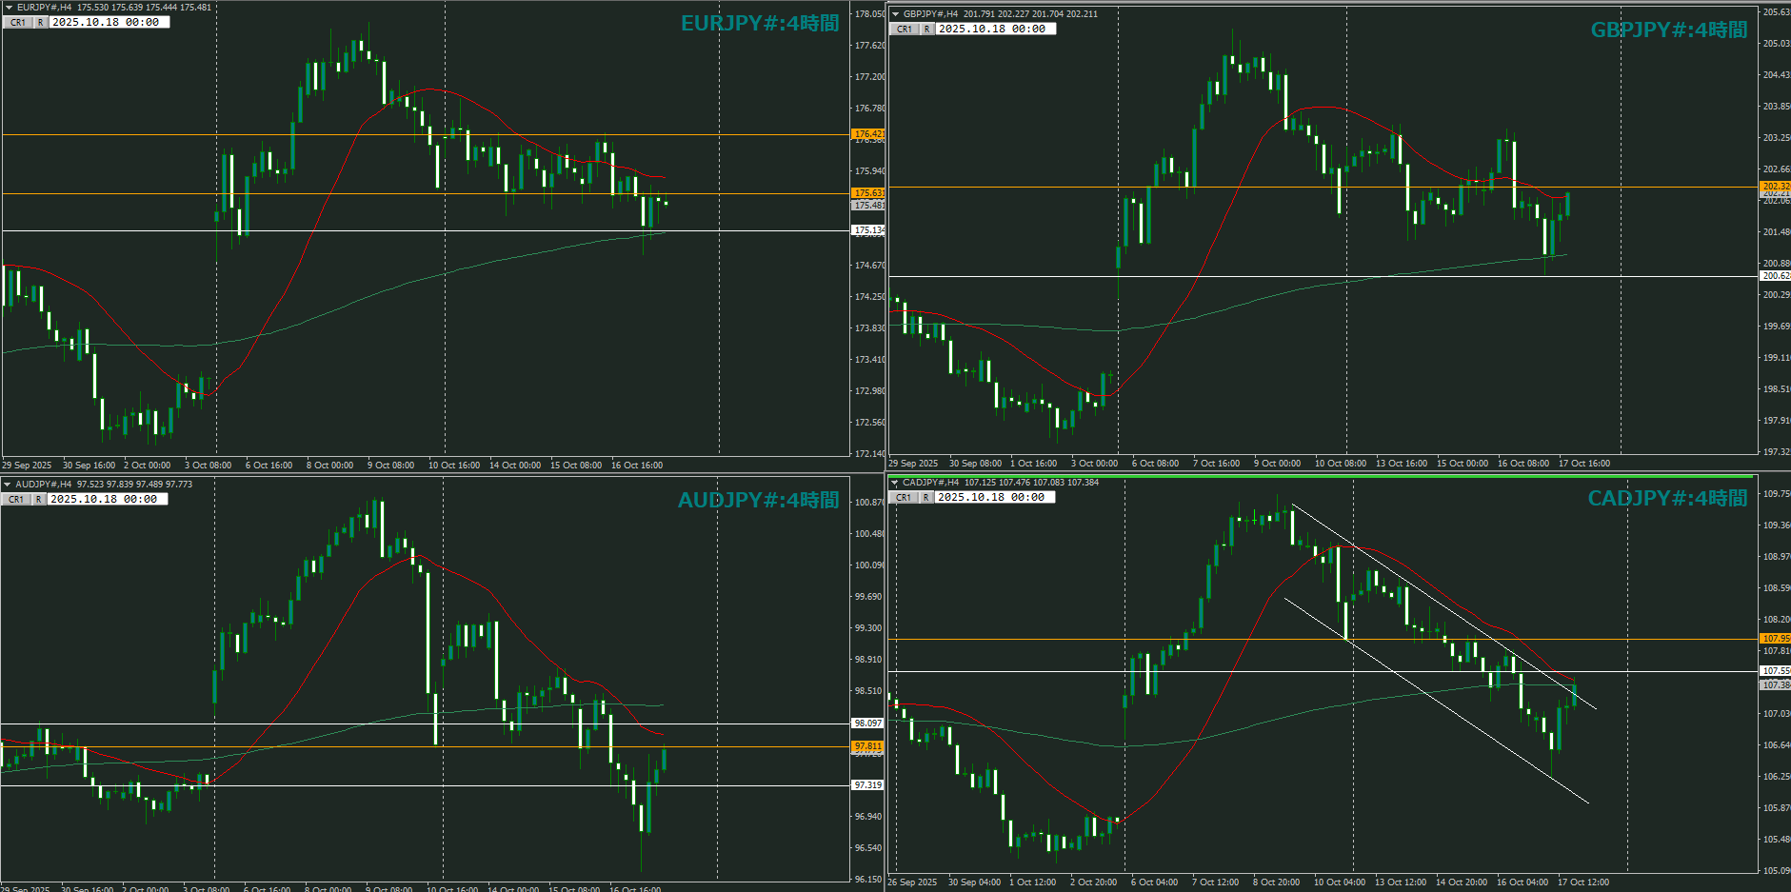Click the R button on CADJPY chart

pyautogui.click(x=925, y=497)
